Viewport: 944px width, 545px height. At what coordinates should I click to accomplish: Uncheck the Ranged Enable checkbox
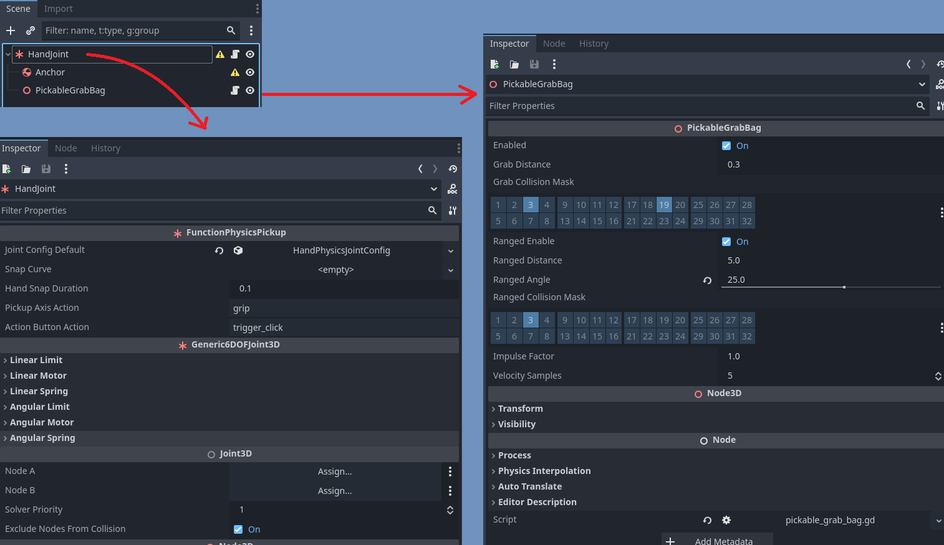[x=726, y=242]
